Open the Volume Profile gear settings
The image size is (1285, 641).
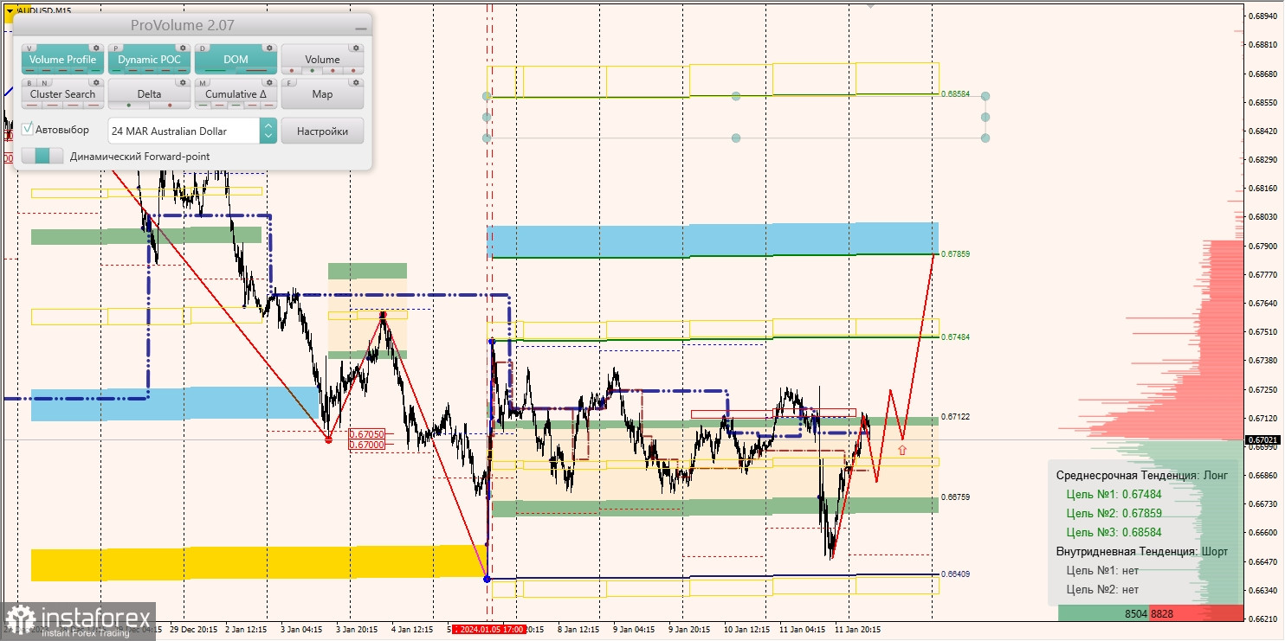pyautogui.click(x=95, y=48)
